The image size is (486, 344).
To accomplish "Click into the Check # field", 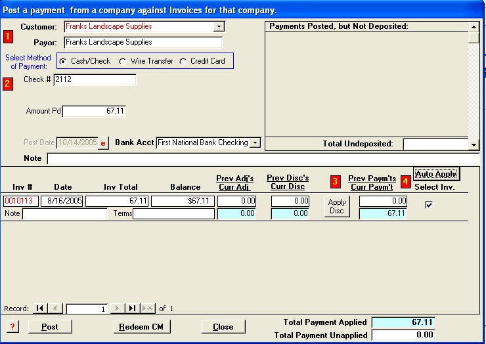I will 94,79.
